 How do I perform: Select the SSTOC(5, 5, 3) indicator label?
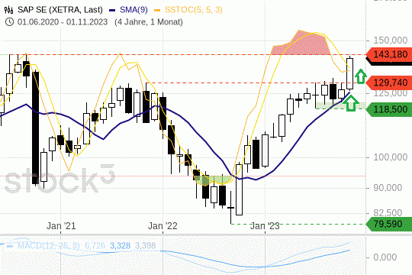click(194, 10)
